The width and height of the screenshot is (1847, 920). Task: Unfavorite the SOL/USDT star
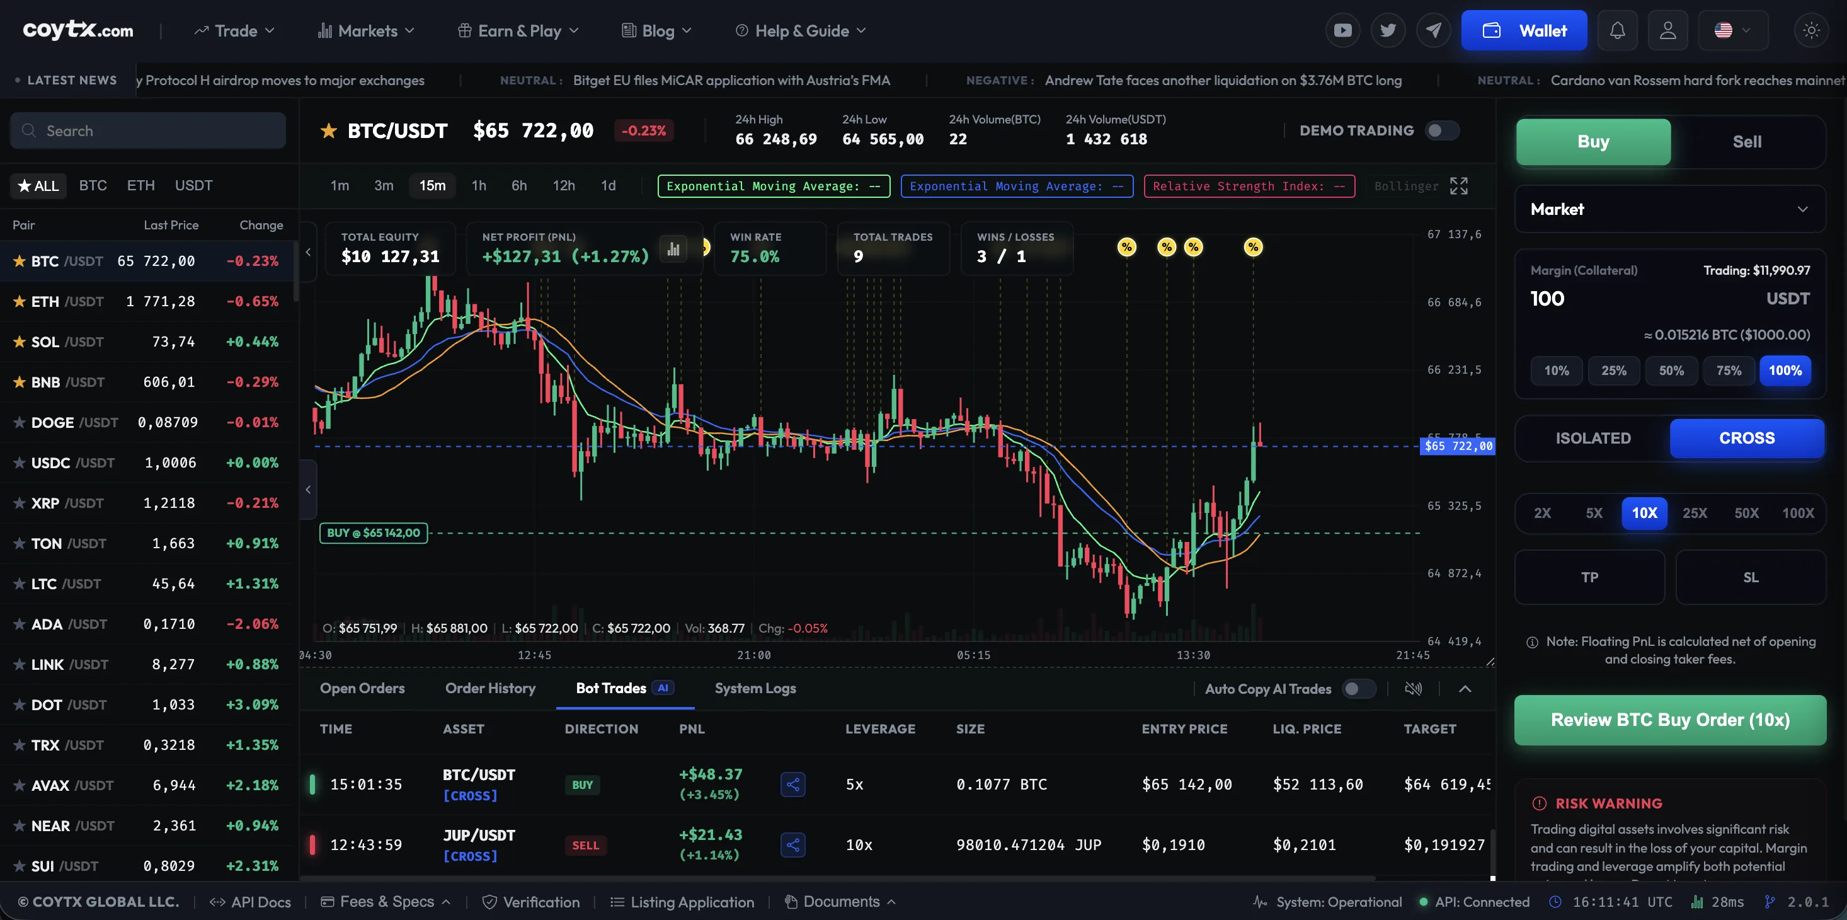[x=20, y=342]
